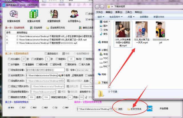Open the 会员管理中心 icon

[74, 14]
